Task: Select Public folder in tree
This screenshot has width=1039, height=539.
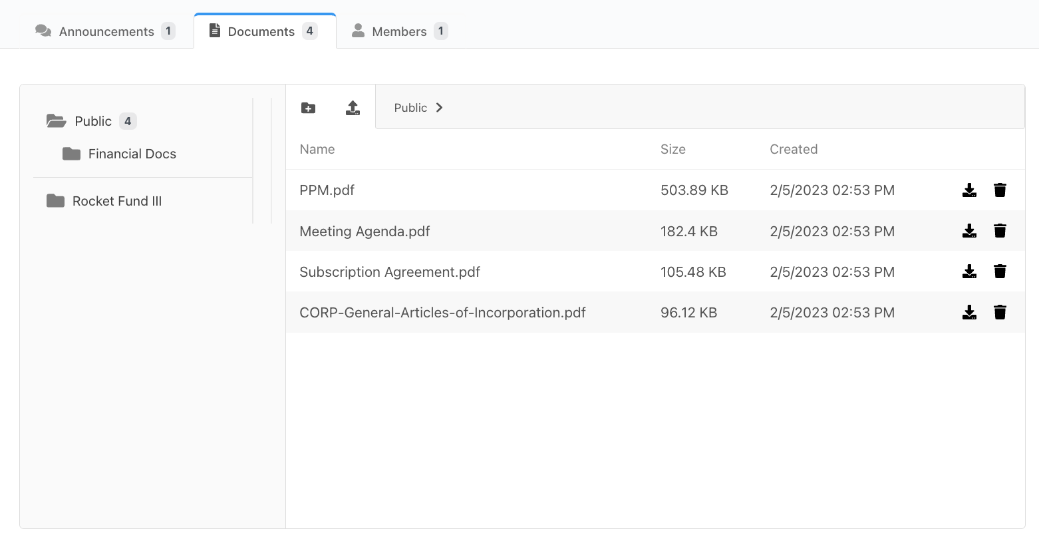Action: pos(93,121)
